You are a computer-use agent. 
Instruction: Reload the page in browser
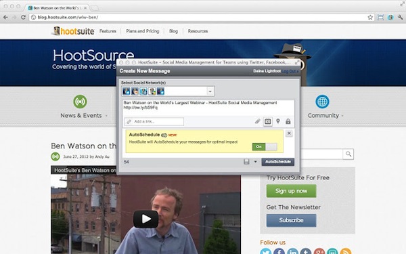23,18
